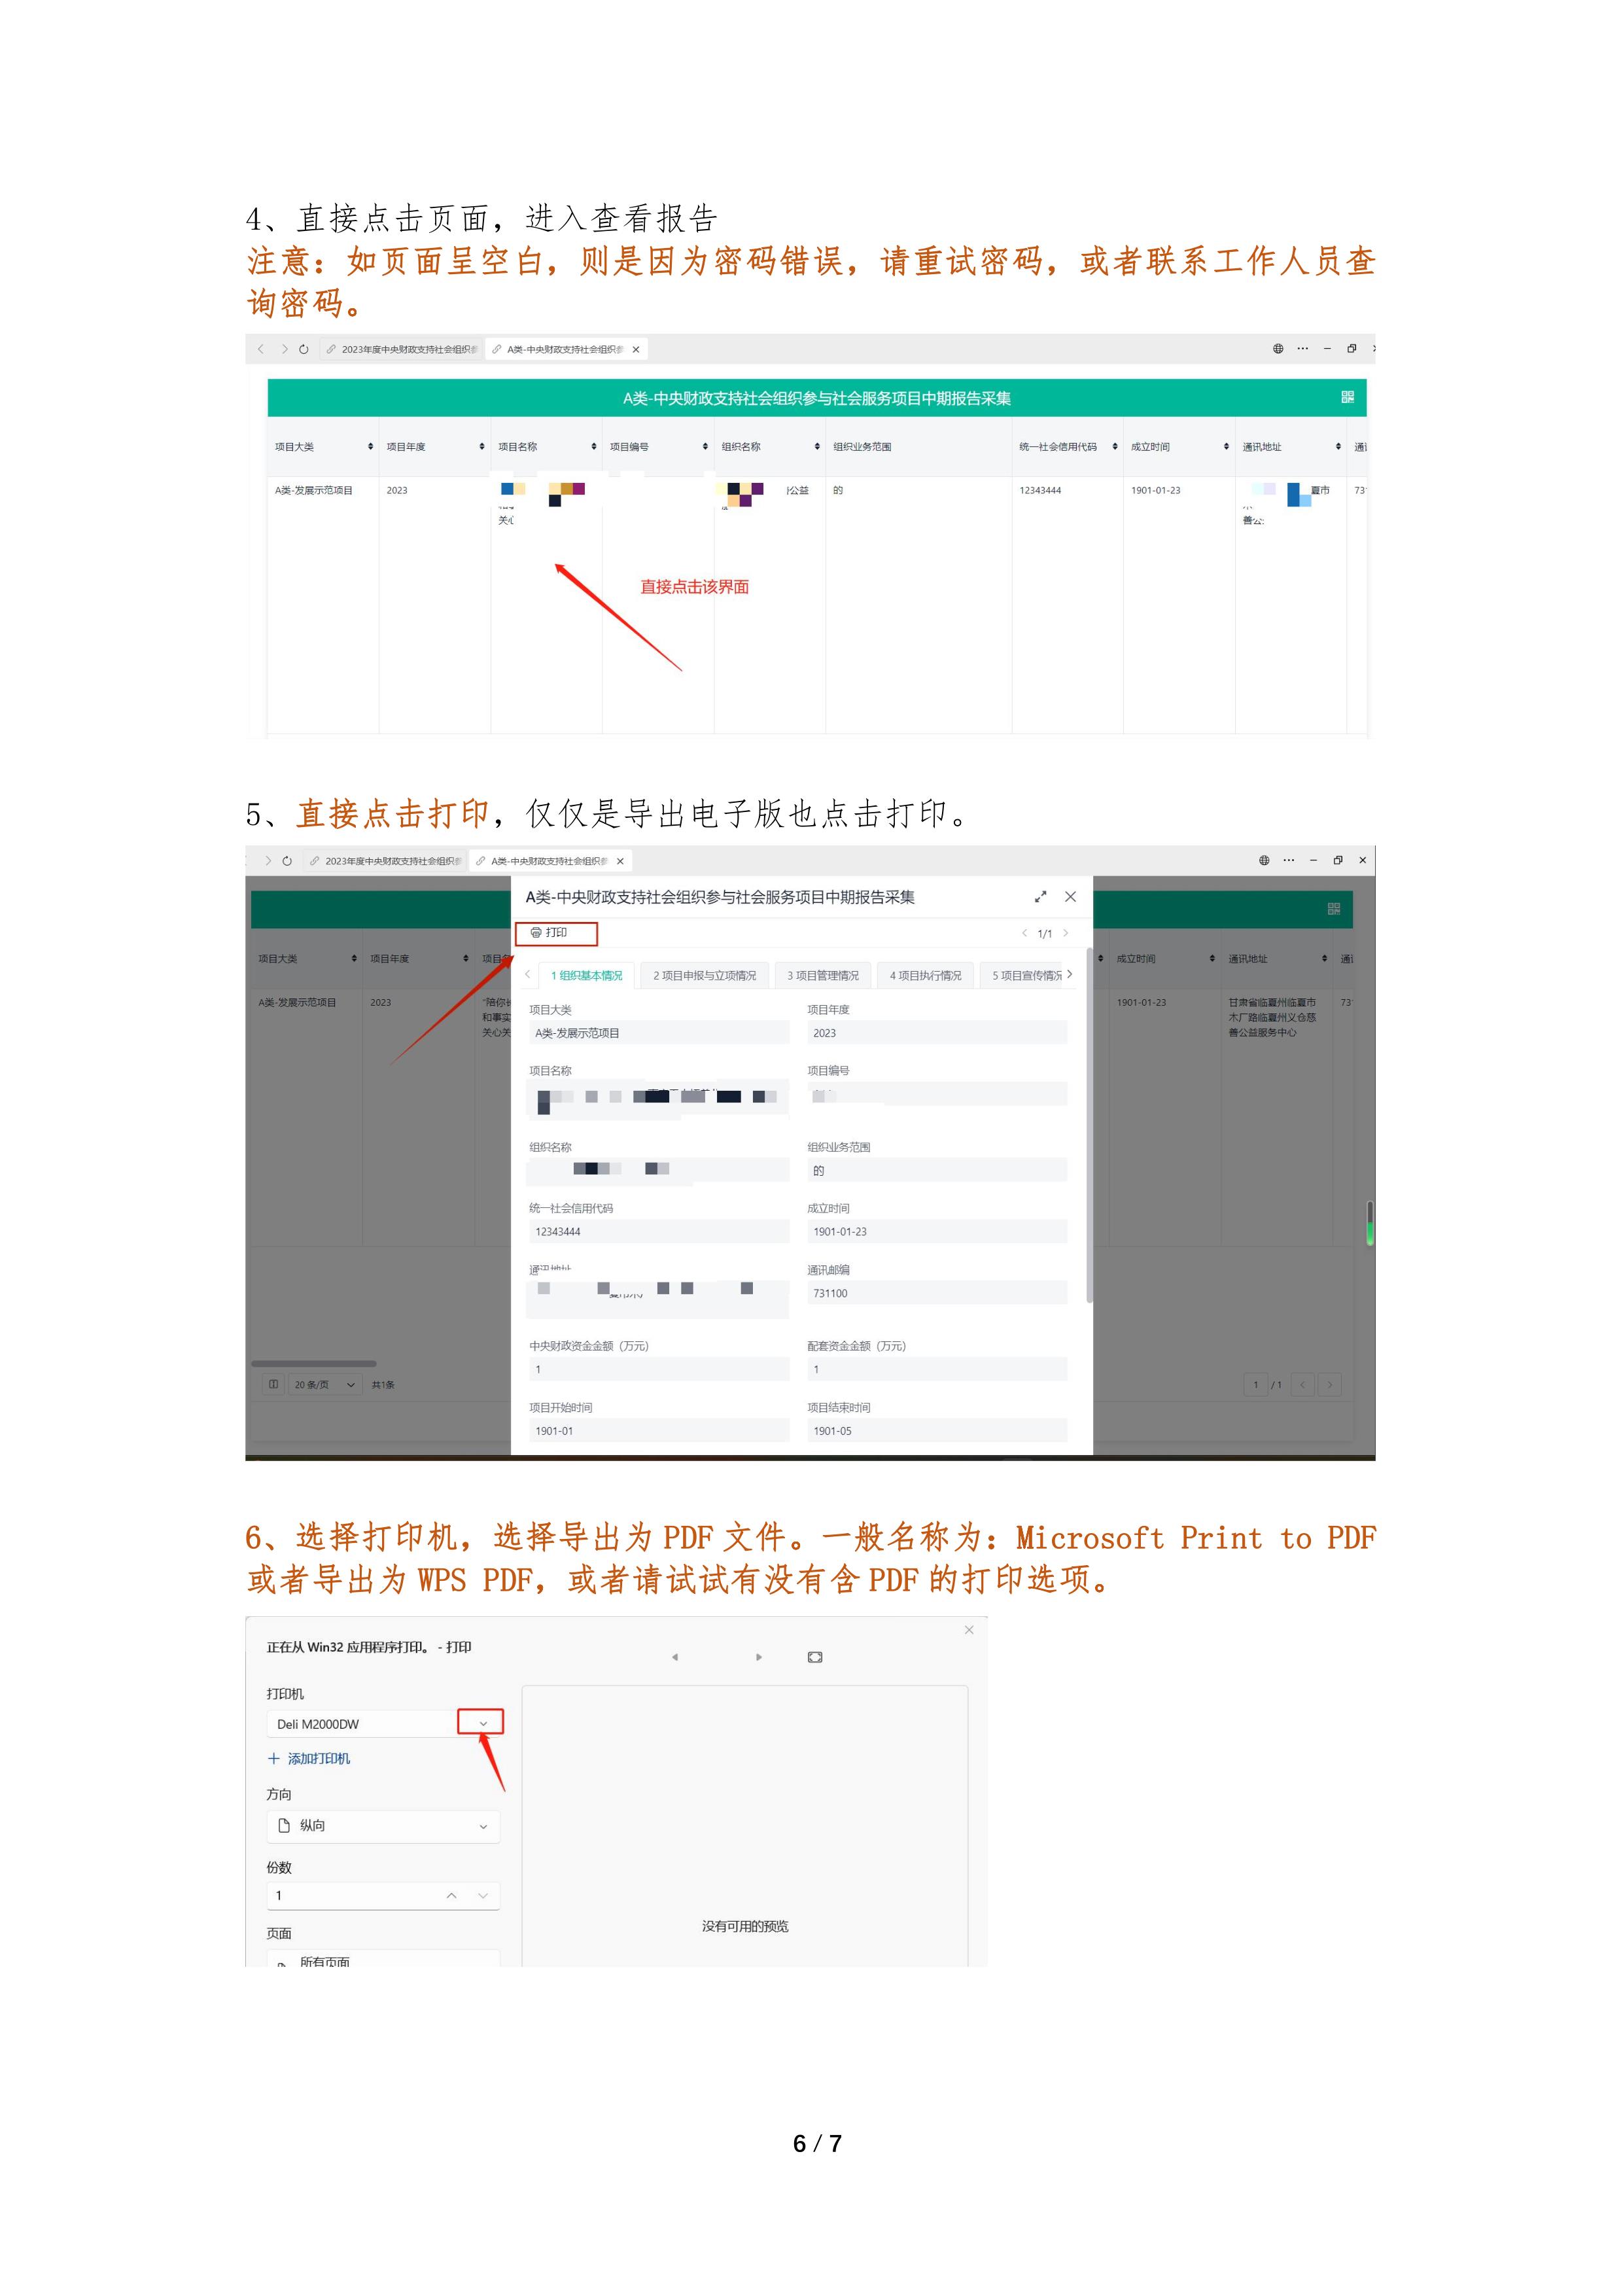Screen dimensions: 1623x2296
Task: Sort by 项目年度 in first table
Action: coord(482,446)
